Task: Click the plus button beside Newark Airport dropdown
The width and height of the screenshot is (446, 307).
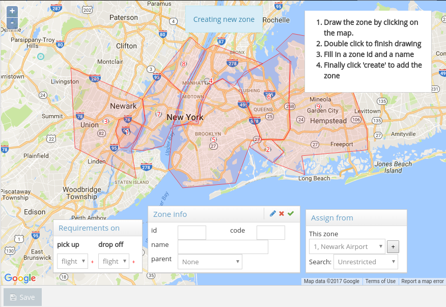Action: [393, 247]
